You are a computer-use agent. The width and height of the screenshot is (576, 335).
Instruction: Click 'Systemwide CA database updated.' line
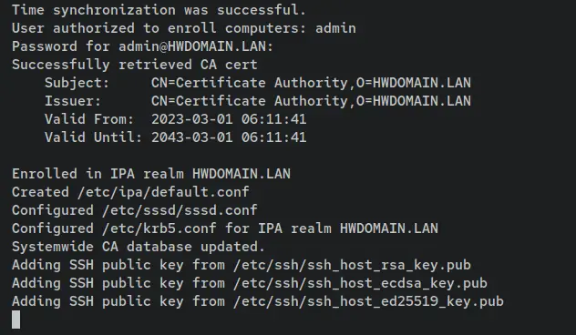tap(139, 247)
